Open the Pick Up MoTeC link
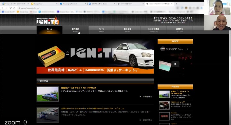 174,113
